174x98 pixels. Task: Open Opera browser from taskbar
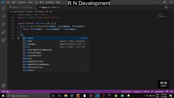[x=104, y=96]
